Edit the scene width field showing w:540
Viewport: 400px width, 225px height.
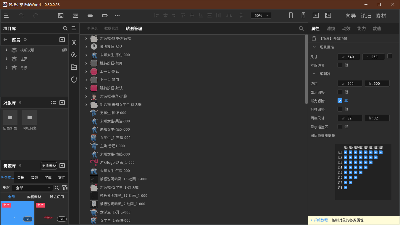tap(349, 56)
